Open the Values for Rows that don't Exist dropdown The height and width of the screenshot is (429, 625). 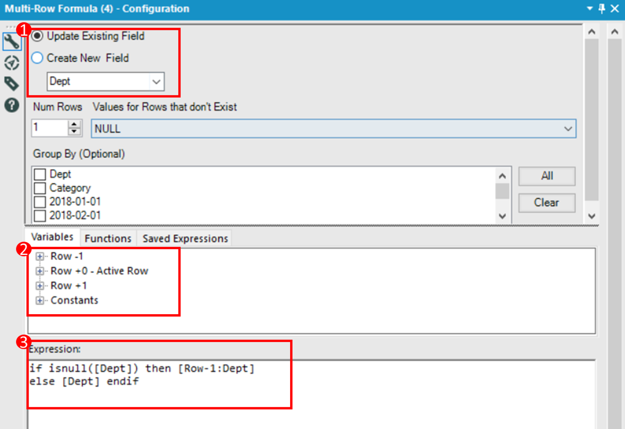pos(333,128)
